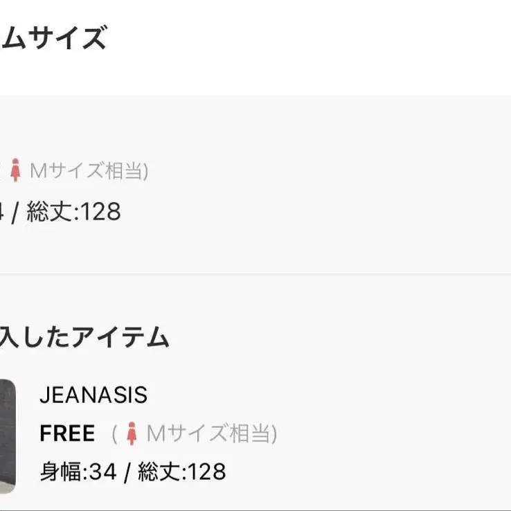The height and width of the screenshot is (511, 511).
Task: Click the slash separator in JEANASIS measurements
Action: tap(127, 472)
